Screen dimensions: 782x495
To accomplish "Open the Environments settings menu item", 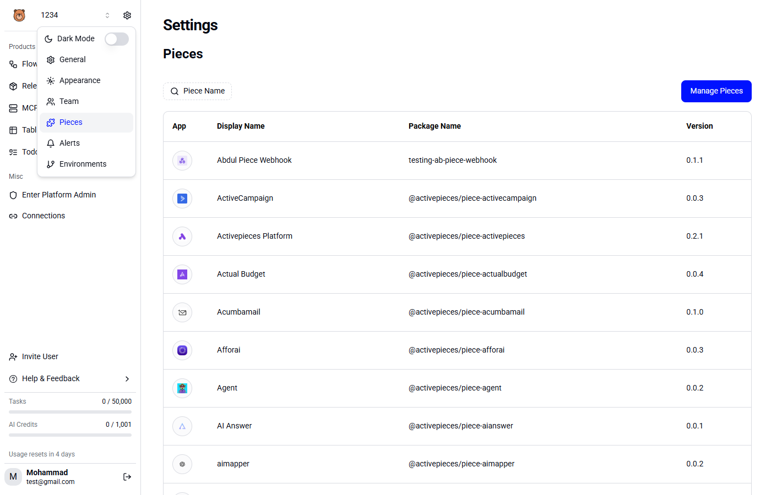I will [x=83, y=164].
